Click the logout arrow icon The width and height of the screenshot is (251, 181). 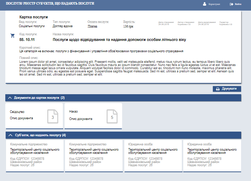point(232,4)
